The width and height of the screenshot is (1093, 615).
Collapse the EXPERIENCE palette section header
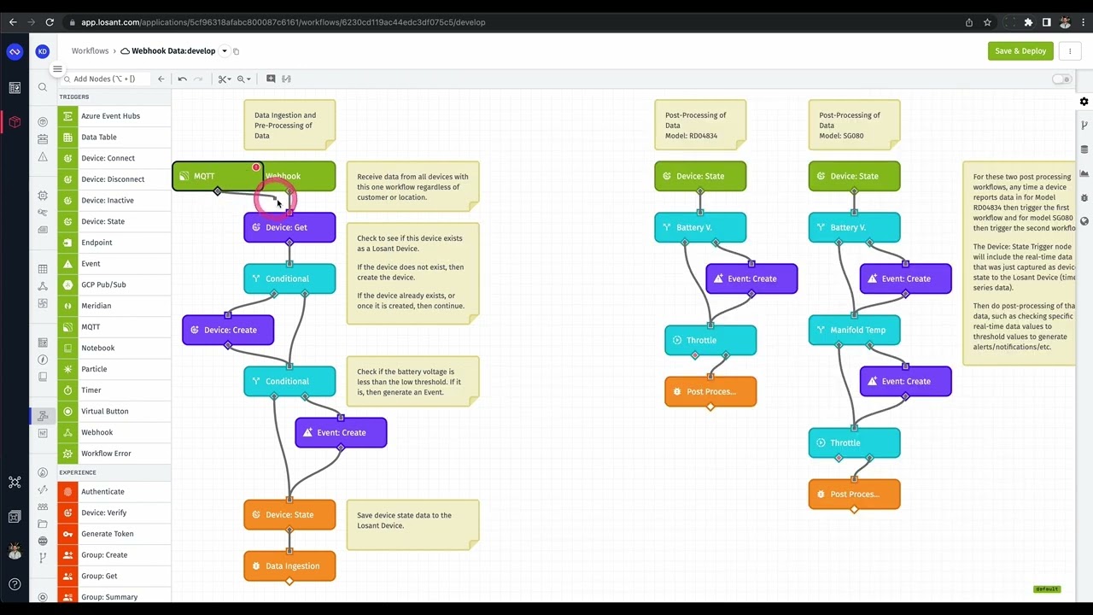114,472
